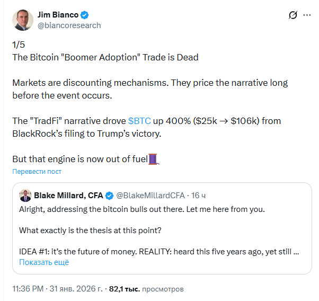Click the 11:36 PM post timestamp
This screenshot has width=319, height=301.
(x=56, y=289)
